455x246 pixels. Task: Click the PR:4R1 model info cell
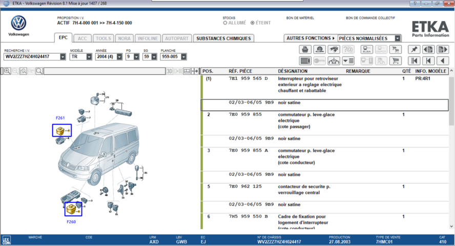pyautogui.click(x=423, y=78)
